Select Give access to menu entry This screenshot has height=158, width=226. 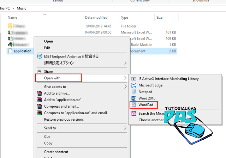tap(55, 87)
